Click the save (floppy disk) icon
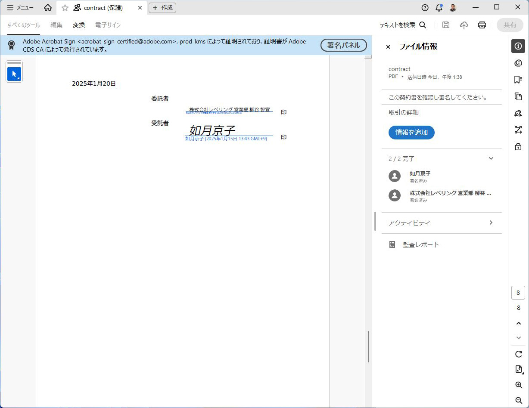529x408 pixels. pyautogui.click(x=446, y=25)
